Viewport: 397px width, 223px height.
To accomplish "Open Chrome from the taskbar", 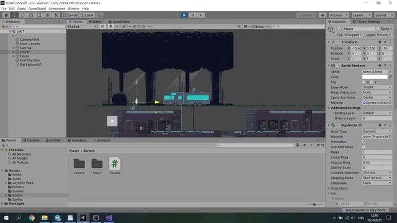I will 32,218.
